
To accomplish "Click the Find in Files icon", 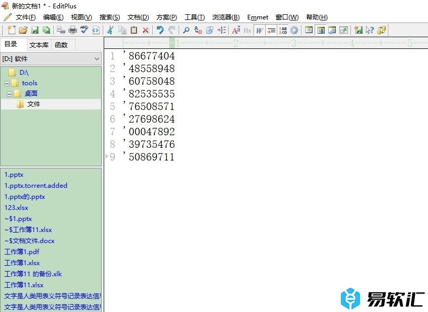I will [x=210, y=30].
